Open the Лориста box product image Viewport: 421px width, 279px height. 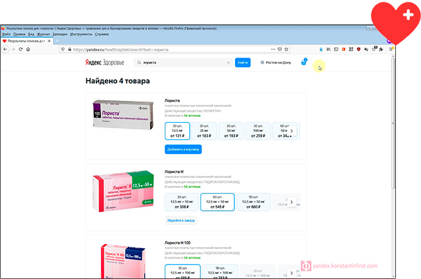123,114
